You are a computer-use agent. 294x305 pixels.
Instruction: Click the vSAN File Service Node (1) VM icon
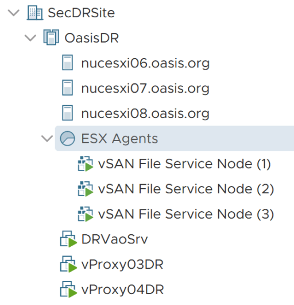point(86,163)
